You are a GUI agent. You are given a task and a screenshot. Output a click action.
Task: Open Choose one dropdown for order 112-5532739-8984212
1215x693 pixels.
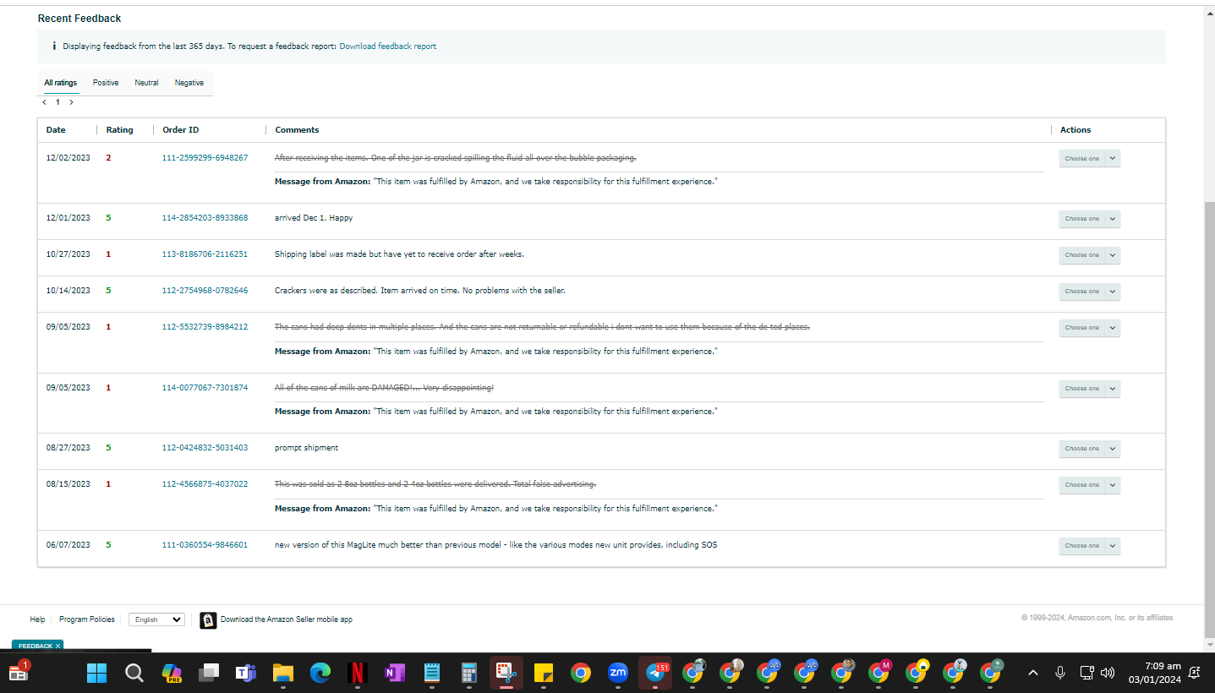coord(1089,328)
